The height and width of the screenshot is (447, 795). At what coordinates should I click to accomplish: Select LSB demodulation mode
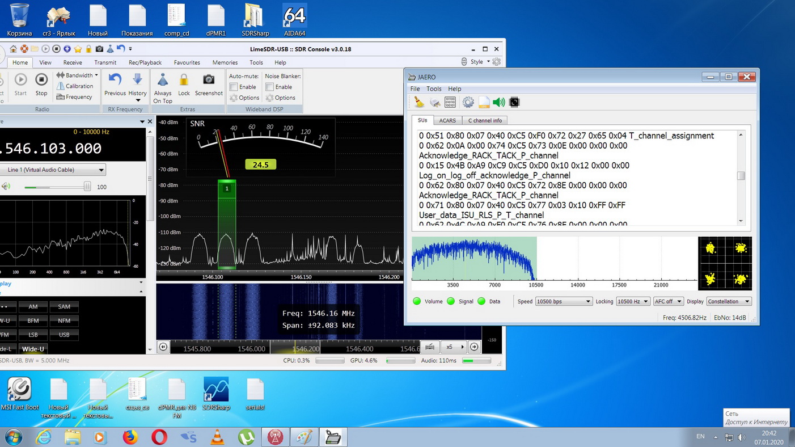tap(33, 335)
